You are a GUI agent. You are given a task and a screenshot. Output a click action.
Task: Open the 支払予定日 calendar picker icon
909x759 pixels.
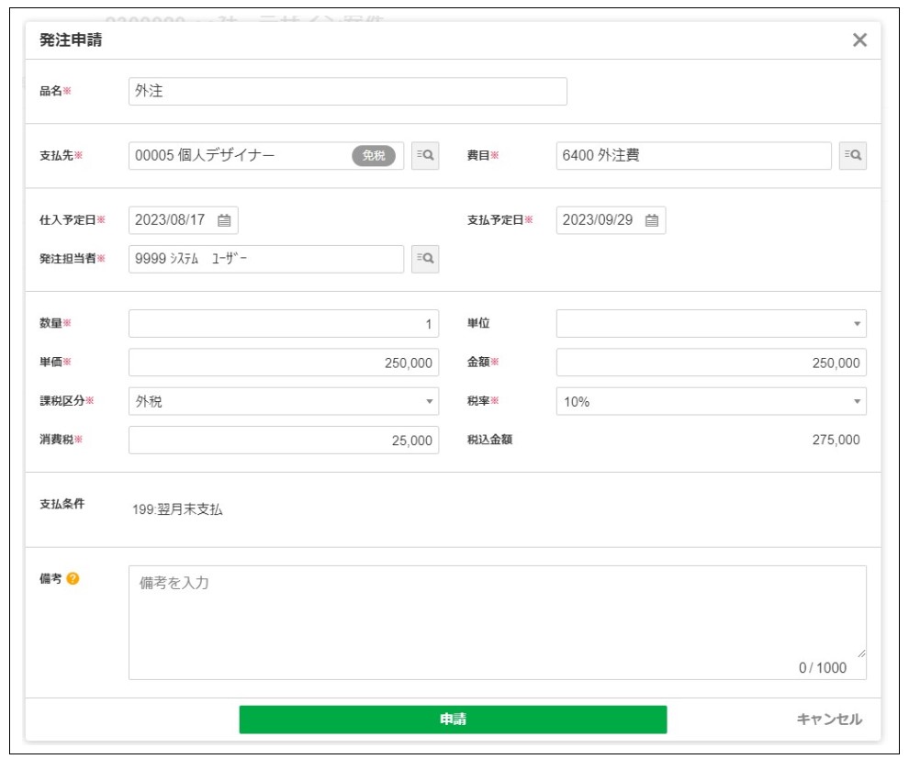coord(652,220)
